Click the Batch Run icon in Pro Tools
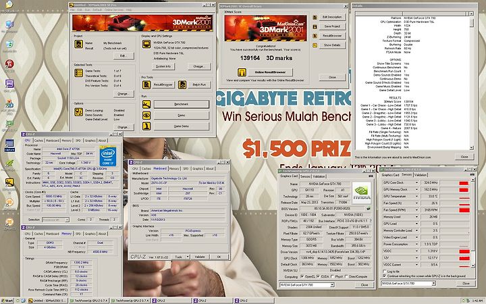 tap(182, 84)
